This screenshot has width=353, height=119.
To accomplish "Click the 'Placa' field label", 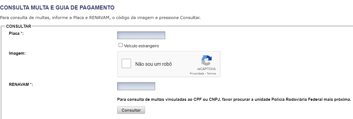I will pos(14,33).
